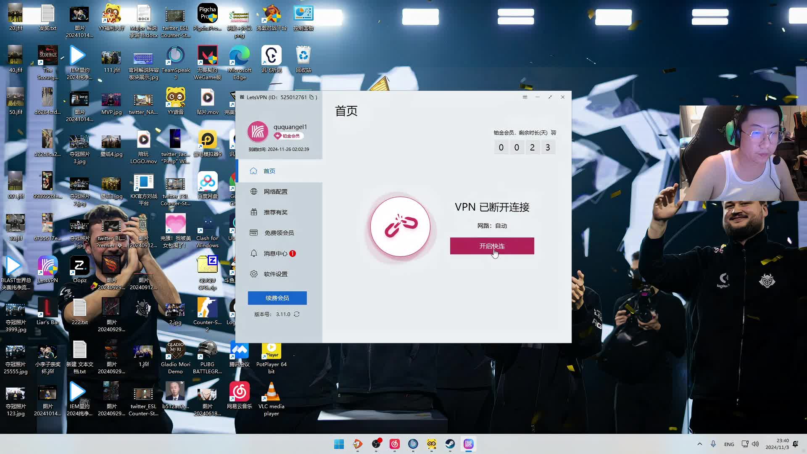Viewport: 807px width, 454px height.
Task: Open LetsVPN taskbar icon
Action: pos(468,444)
